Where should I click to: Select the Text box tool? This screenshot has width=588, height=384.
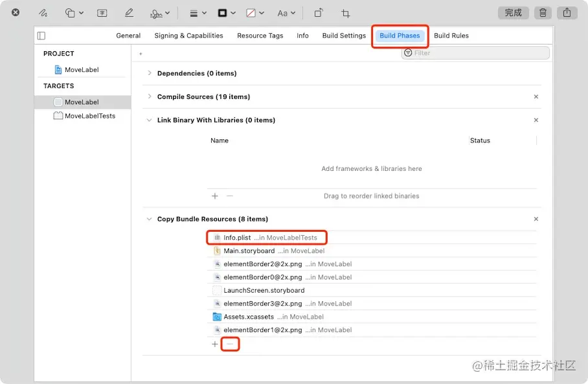point(102,13)
